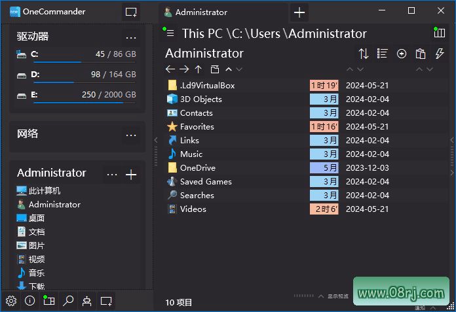Open a new window from the bottom bar
The width and height of the screenshot is (456, 312).
106,301
